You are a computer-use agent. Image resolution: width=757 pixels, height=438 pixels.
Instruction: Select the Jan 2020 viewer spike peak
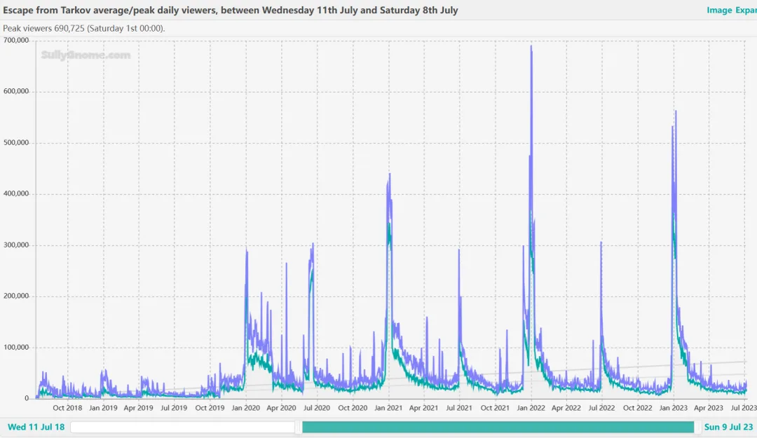pyautogui.click(x=247, y=250)
